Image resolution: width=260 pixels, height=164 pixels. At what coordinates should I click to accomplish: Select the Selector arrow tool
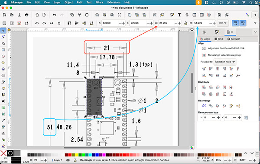point(3,31)
